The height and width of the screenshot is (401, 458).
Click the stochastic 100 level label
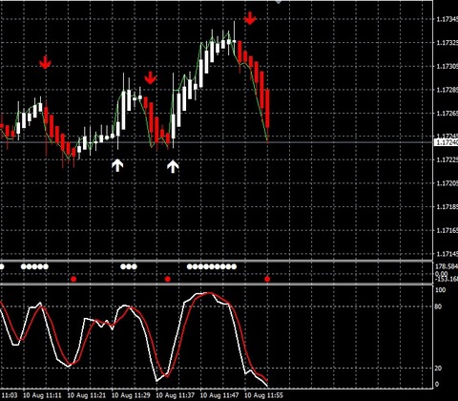pyautogui.click(x=441, y=290)
